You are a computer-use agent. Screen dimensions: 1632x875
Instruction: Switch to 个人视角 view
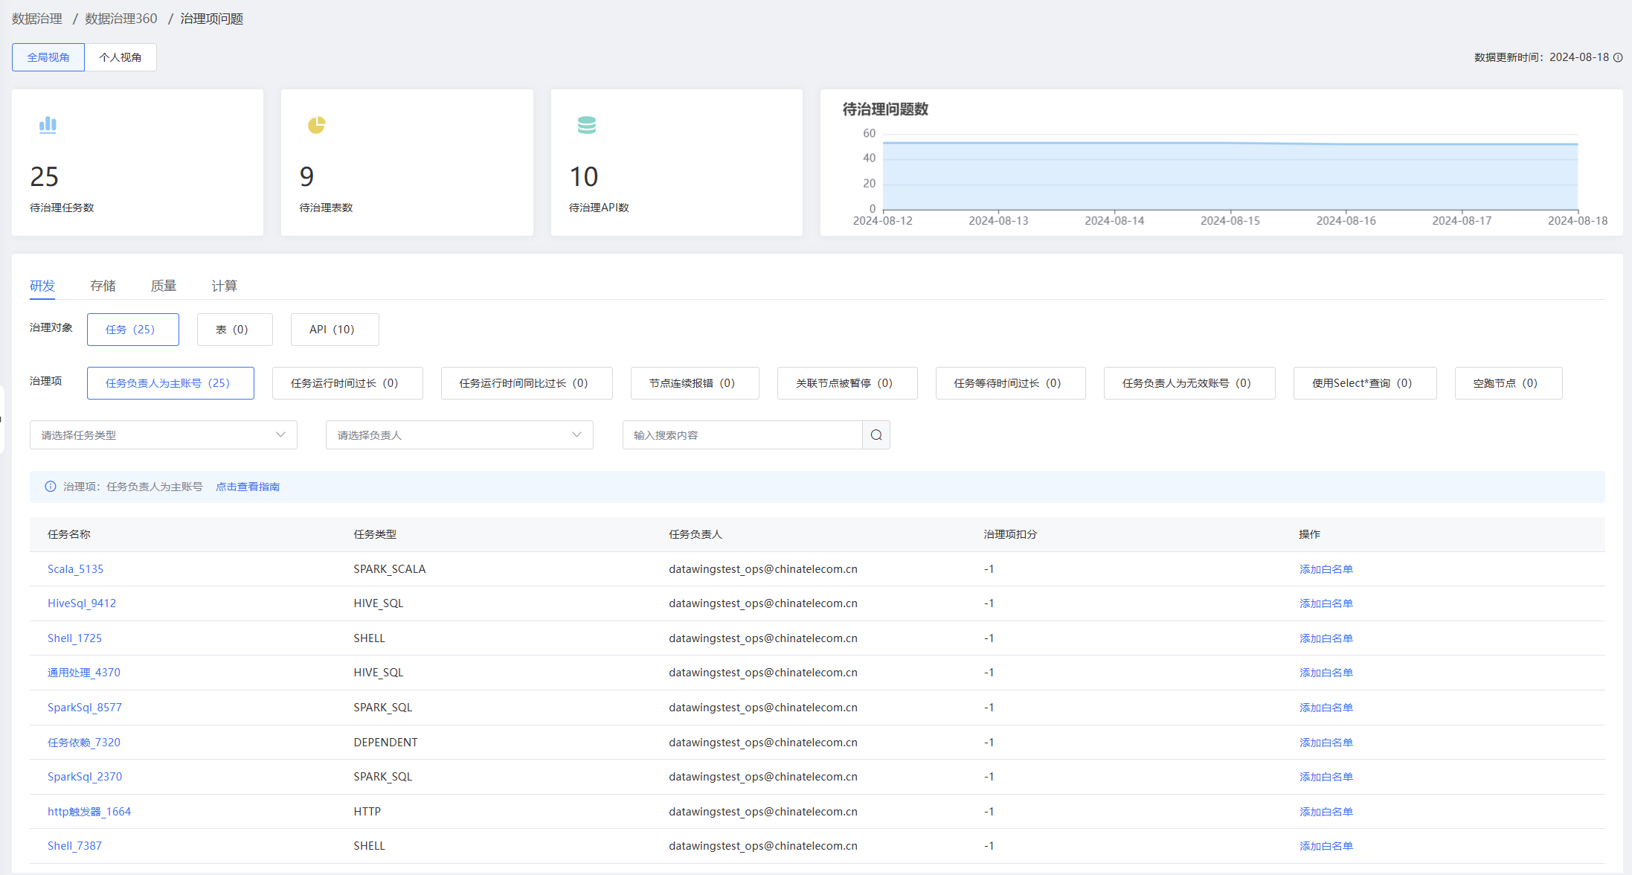tap(121, 57)
